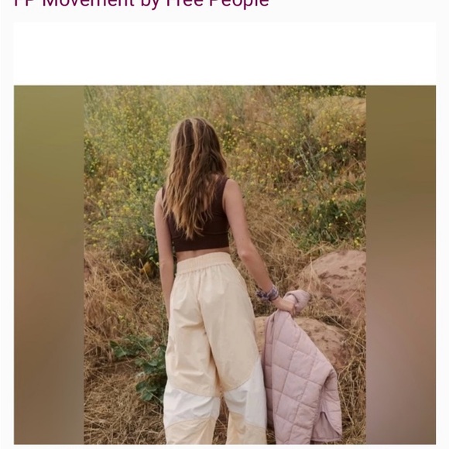Click the pink quilted jacket in the photo
The image size is (449, 449).
[300, 368]
